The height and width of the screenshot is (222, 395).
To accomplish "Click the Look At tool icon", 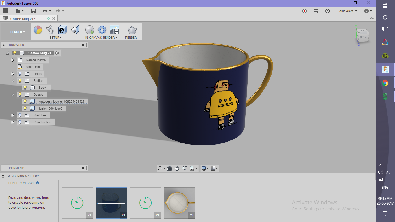I will click(169, 168).
